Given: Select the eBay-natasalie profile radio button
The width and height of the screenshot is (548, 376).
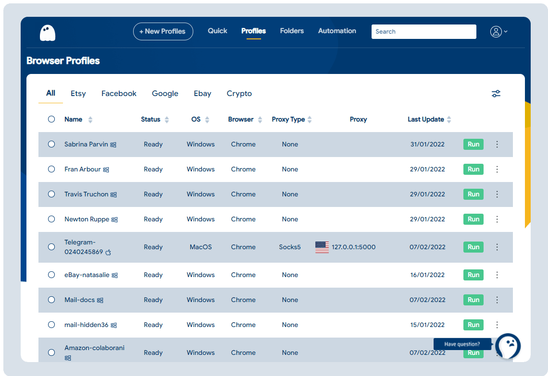Looking at the screenshot, I should [x=51, y=275].
